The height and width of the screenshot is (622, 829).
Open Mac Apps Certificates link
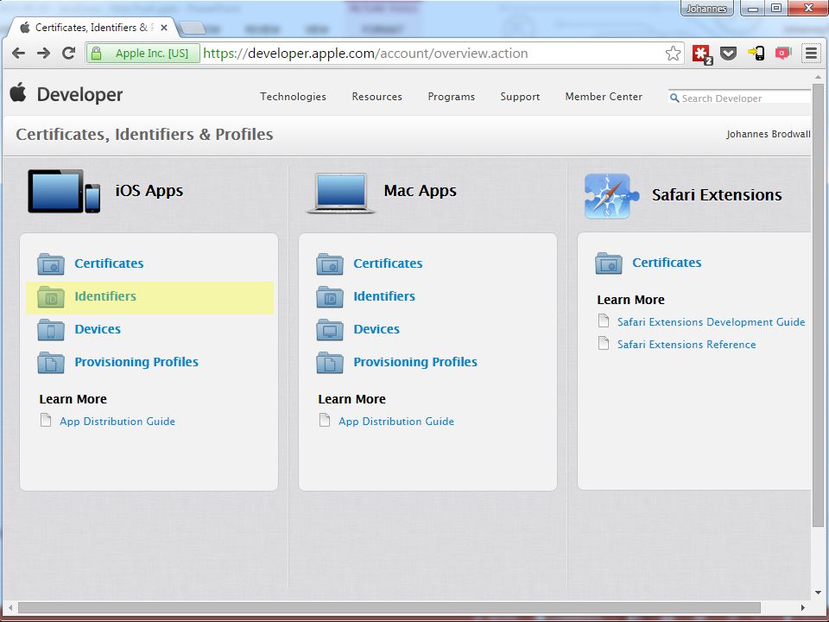click(x=388, y=263)
